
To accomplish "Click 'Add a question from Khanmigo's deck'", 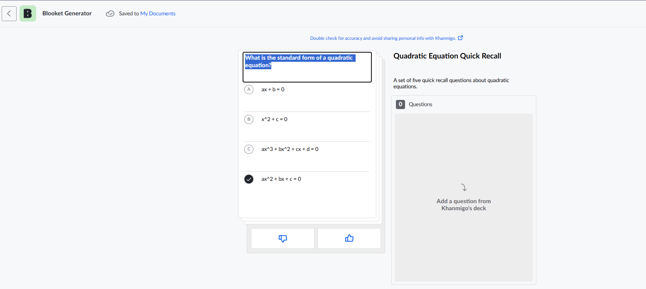I will [x=464, y=204].
